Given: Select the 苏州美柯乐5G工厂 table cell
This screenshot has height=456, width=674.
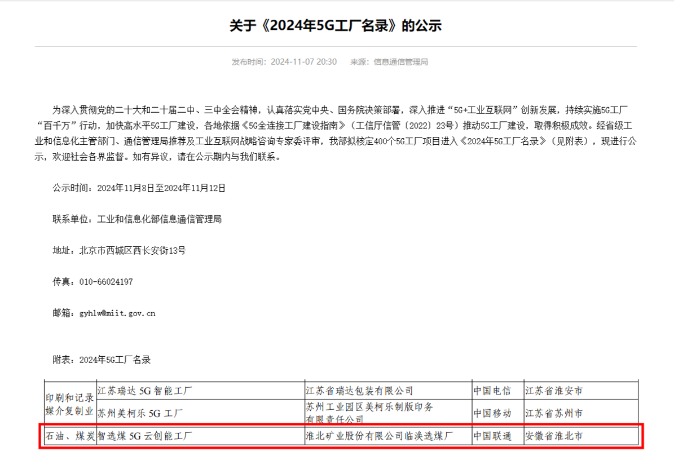Looking at the screenshot, I should [140, 413].
